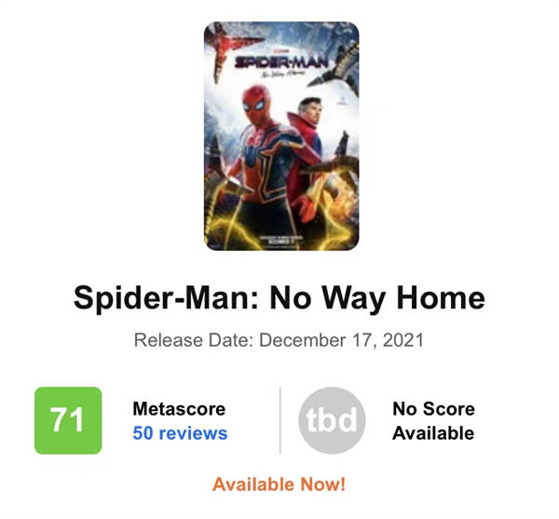
Task: Click the word Available under No Score
Action: coord(433,433)
